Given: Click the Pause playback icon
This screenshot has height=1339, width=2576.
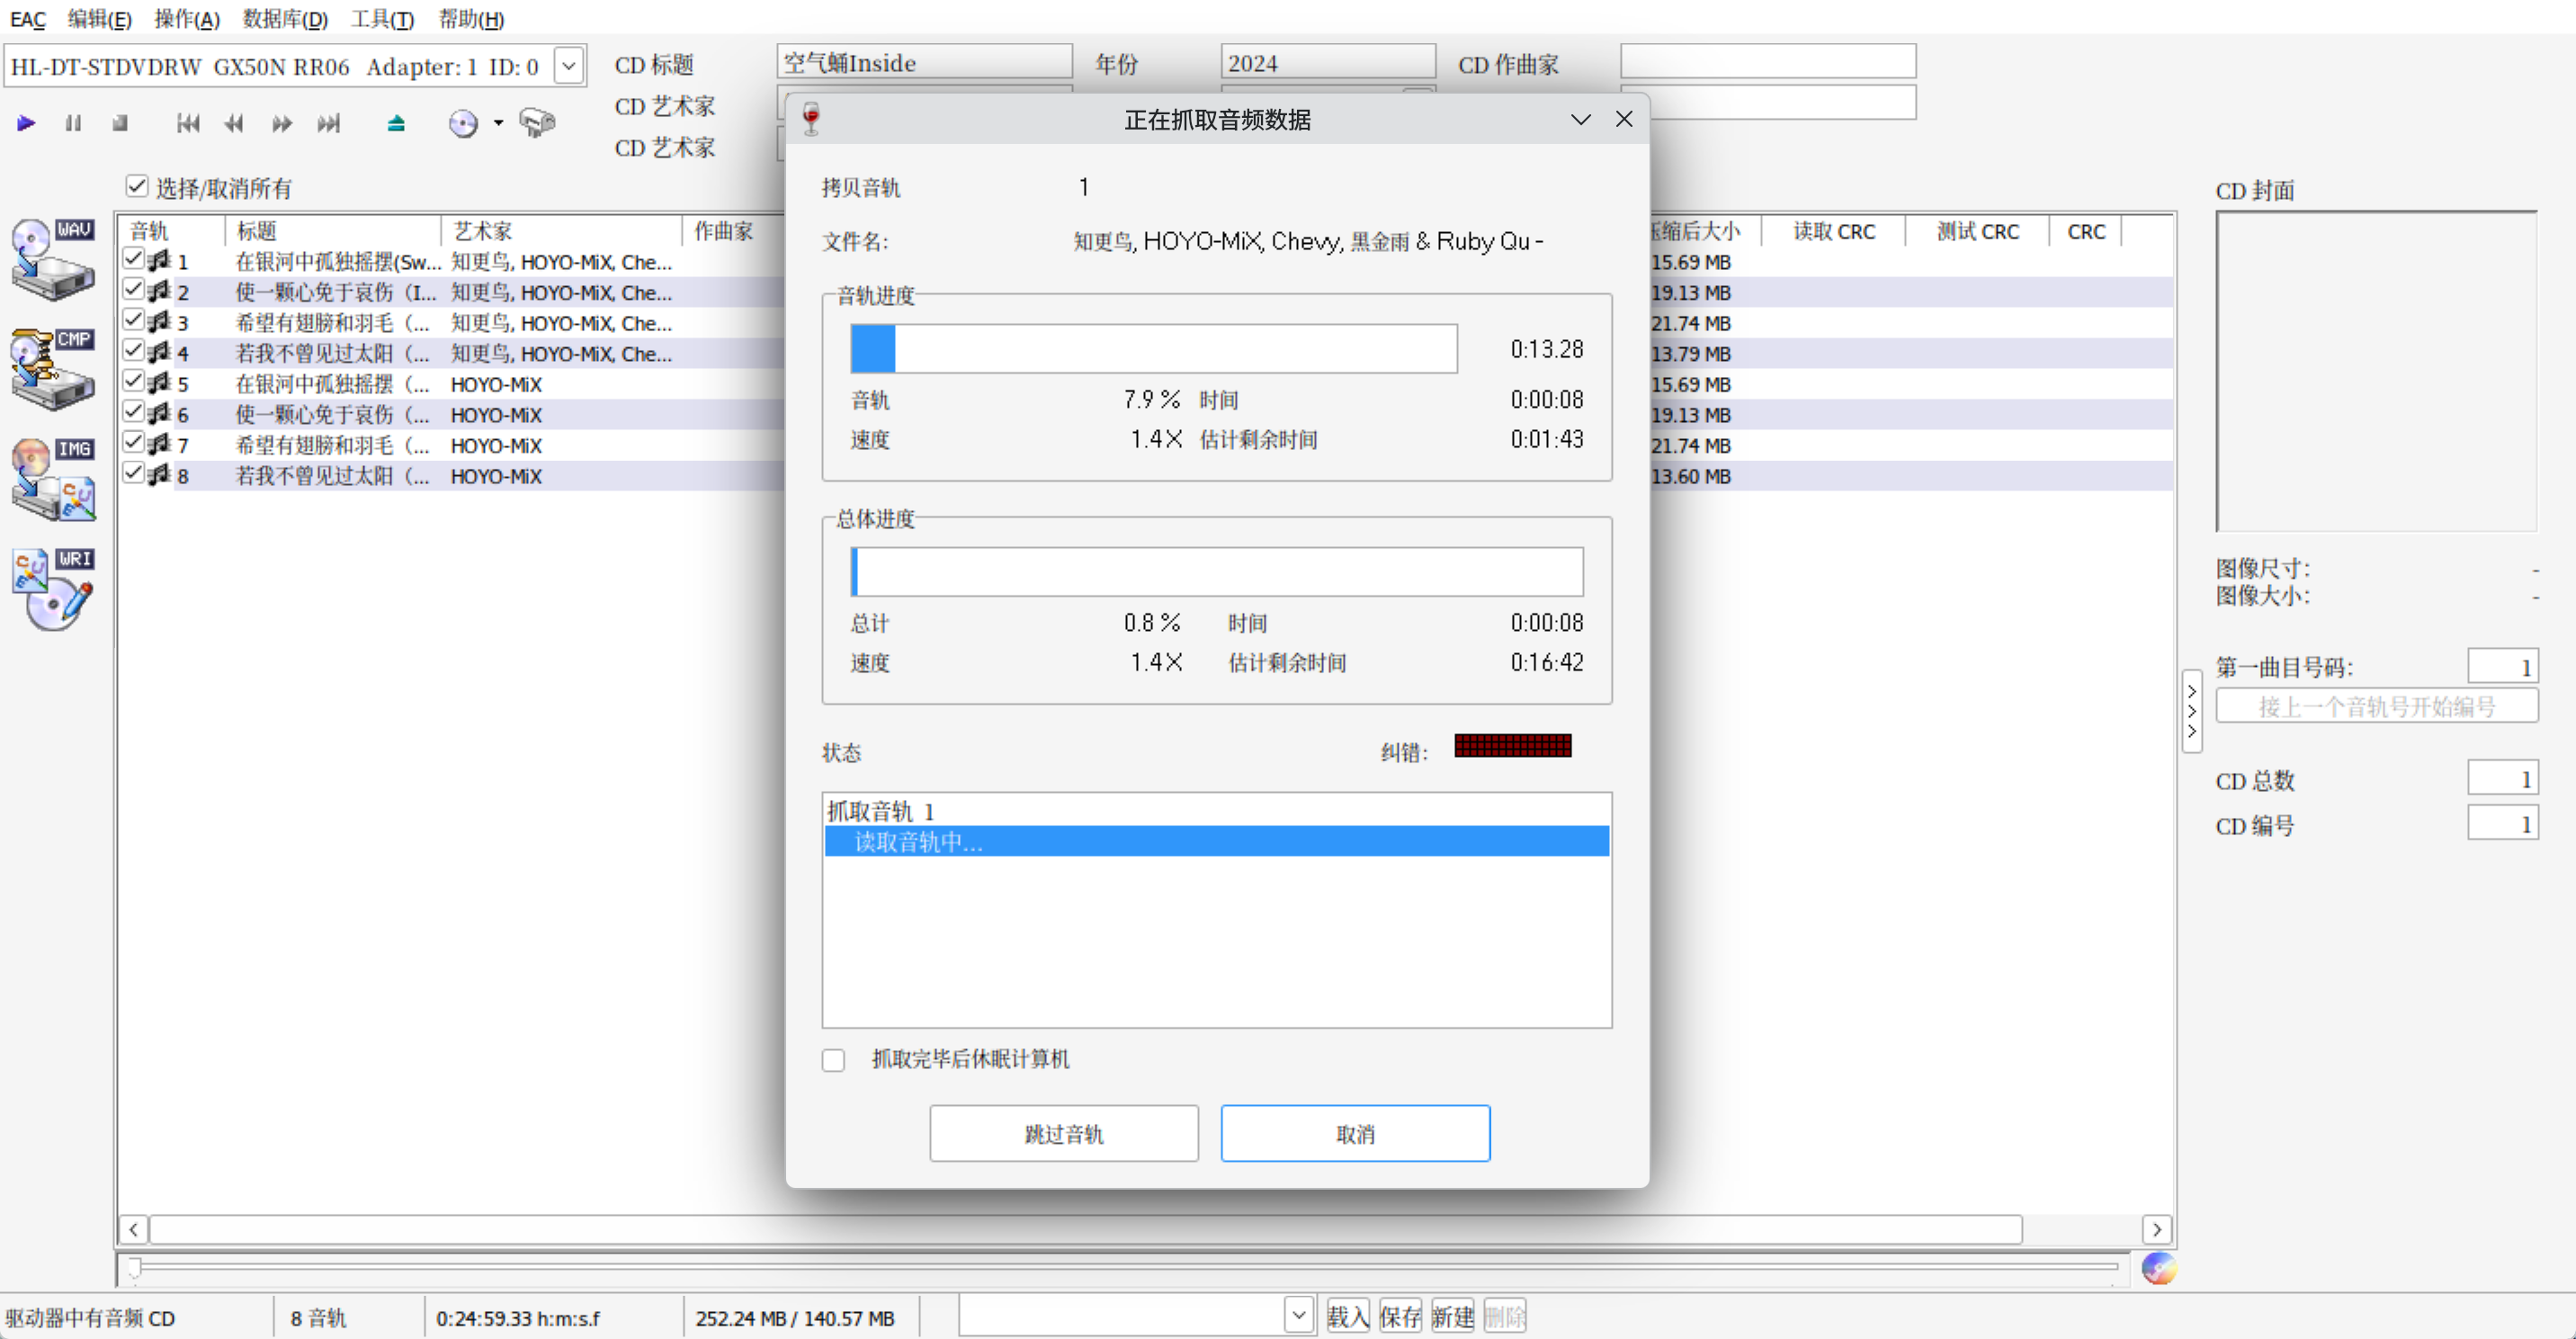Looking at the screenshot, I should point(73,123).
